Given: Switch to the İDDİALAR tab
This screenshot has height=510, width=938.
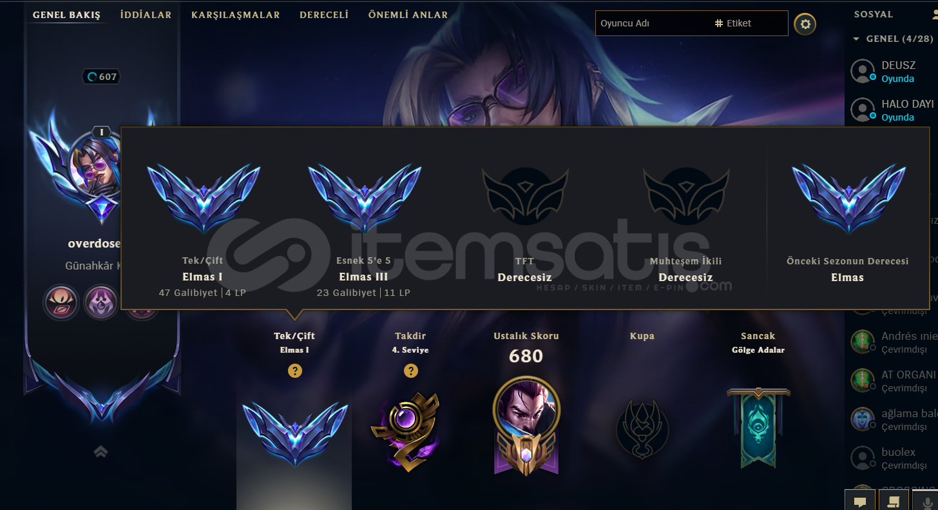Looking at the screenshot, I should (x=146, y=15).
